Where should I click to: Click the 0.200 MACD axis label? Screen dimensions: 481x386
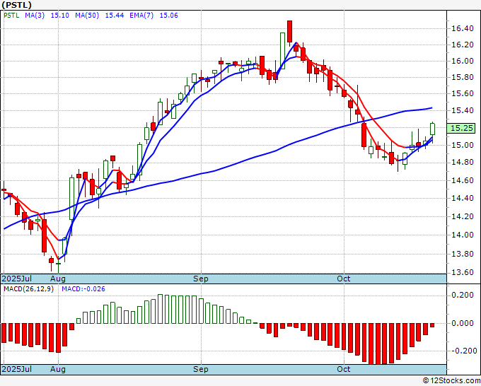[x=463, y=296]
